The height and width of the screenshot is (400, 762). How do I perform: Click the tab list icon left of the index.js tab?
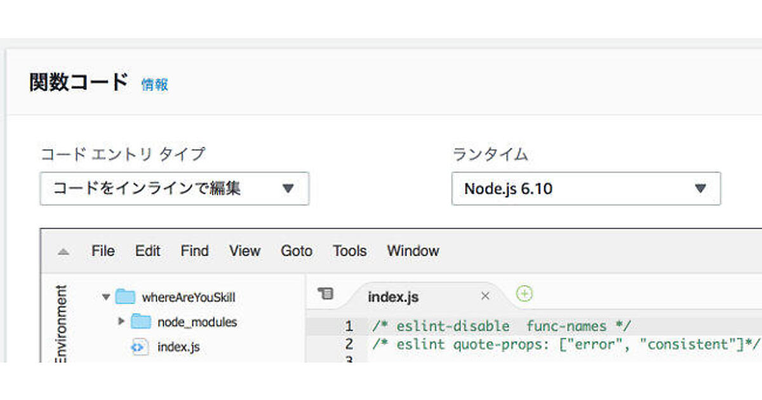325,293
